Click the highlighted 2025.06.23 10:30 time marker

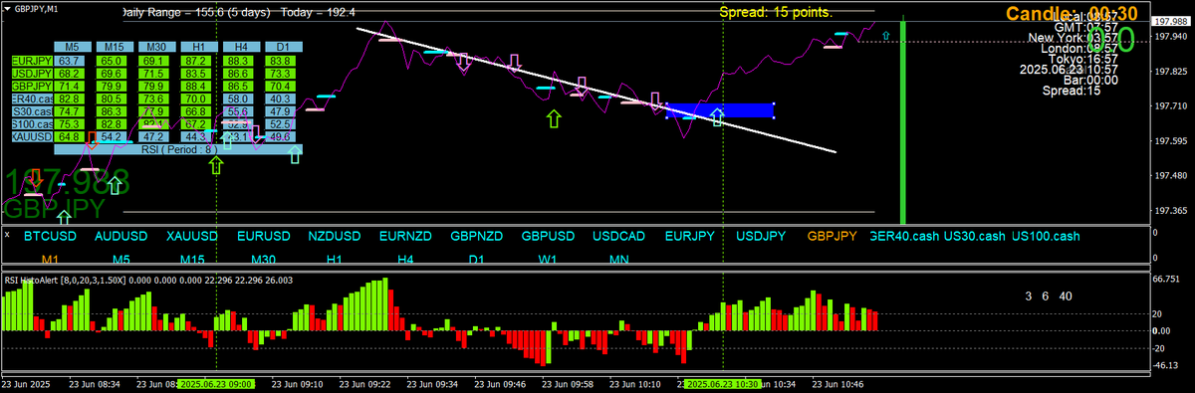click(x=723, y=383)
